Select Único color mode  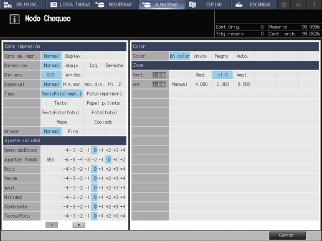click(201, 56)
